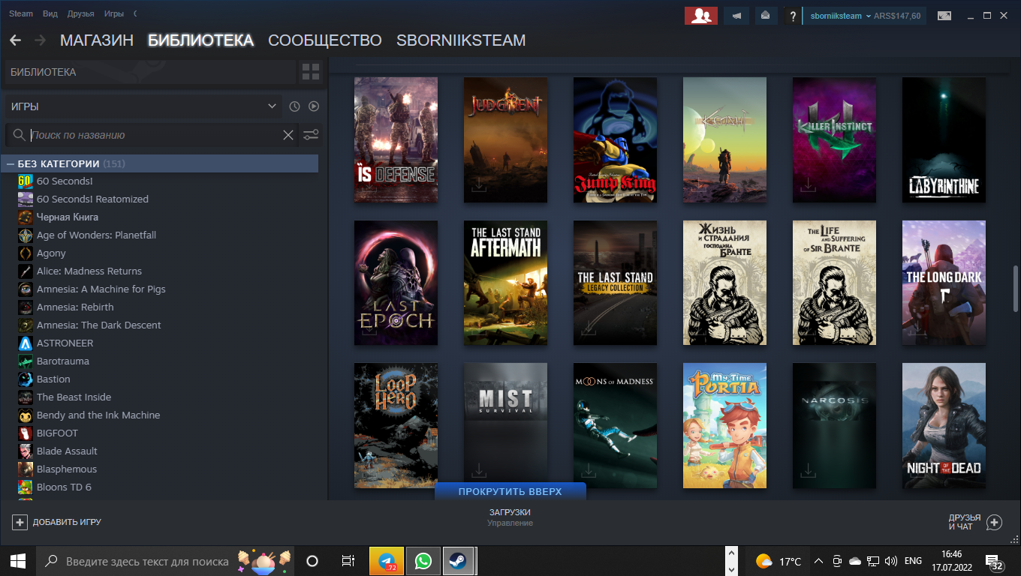The width and height of the screenshot is (1021, 576).
Task: Click the weather widget showing 17°C
Action: click(779, 561)
